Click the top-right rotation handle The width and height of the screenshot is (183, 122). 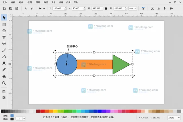coord(133,51)
